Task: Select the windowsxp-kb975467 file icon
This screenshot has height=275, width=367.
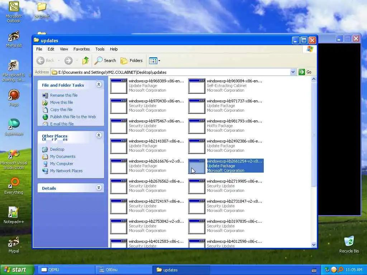Action: pos(118,126)
